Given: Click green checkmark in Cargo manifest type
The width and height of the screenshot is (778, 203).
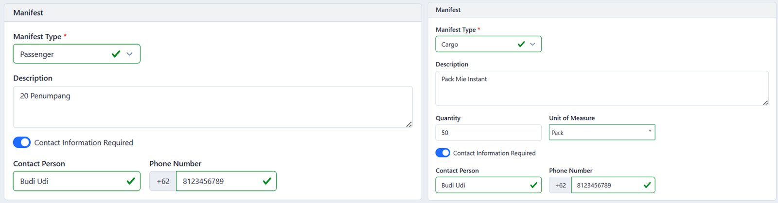Looking at the screenshot, I should tap(521, 44).
